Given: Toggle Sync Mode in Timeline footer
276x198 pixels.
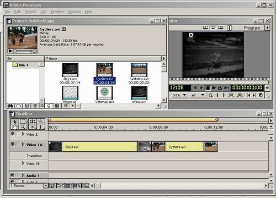Looking at the screenshot, I should pyautogui.click(x=86, y=186).
